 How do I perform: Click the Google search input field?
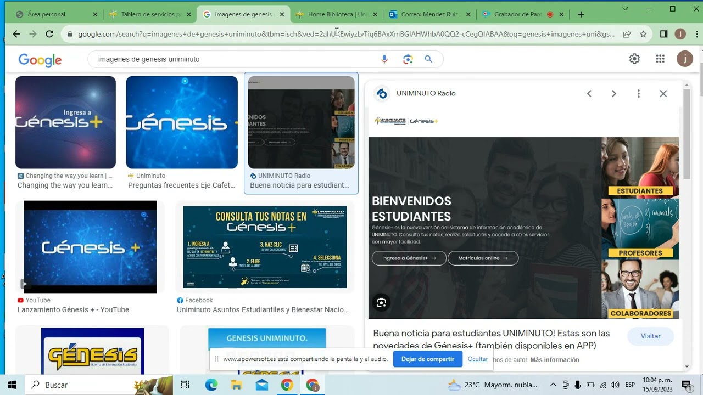[236, 59]
